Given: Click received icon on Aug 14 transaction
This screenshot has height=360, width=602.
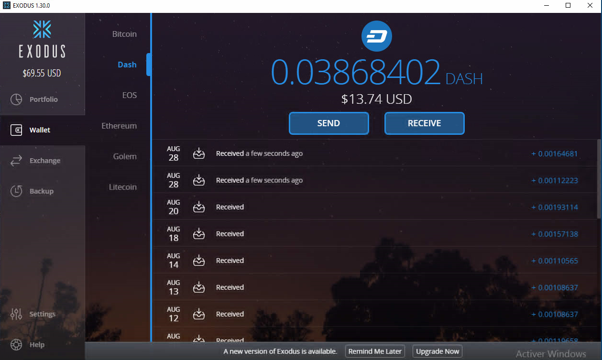Looking at the screenshot, I should point(199,261).
